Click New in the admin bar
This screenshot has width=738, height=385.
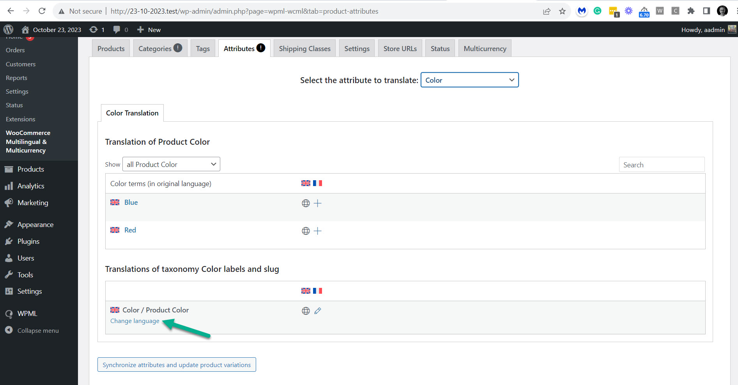tap(149, 30)
